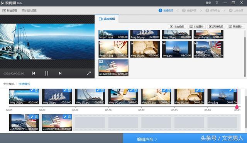Delete the timg (1).jpg timeline clip

[x=36, y=90]
